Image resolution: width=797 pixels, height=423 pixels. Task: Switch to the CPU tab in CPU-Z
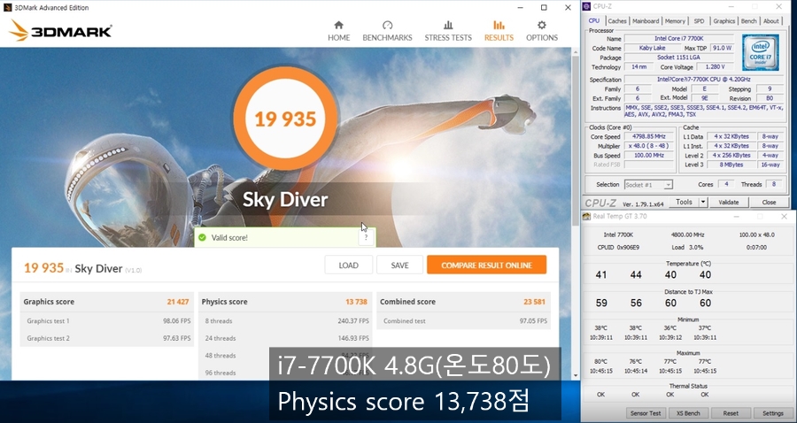pyautogui.click(x=593, y=21)
